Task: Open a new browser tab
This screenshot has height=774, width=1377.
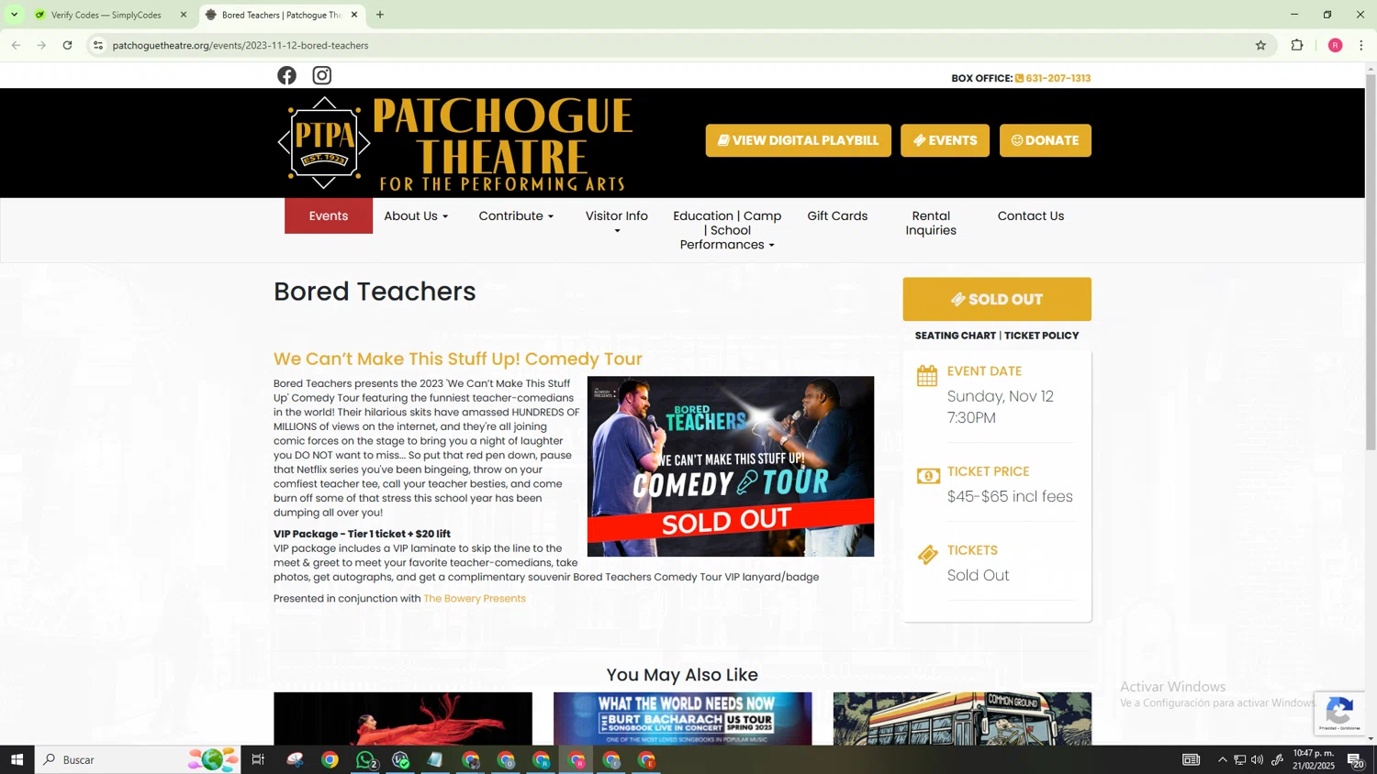Action: (380, 15)
